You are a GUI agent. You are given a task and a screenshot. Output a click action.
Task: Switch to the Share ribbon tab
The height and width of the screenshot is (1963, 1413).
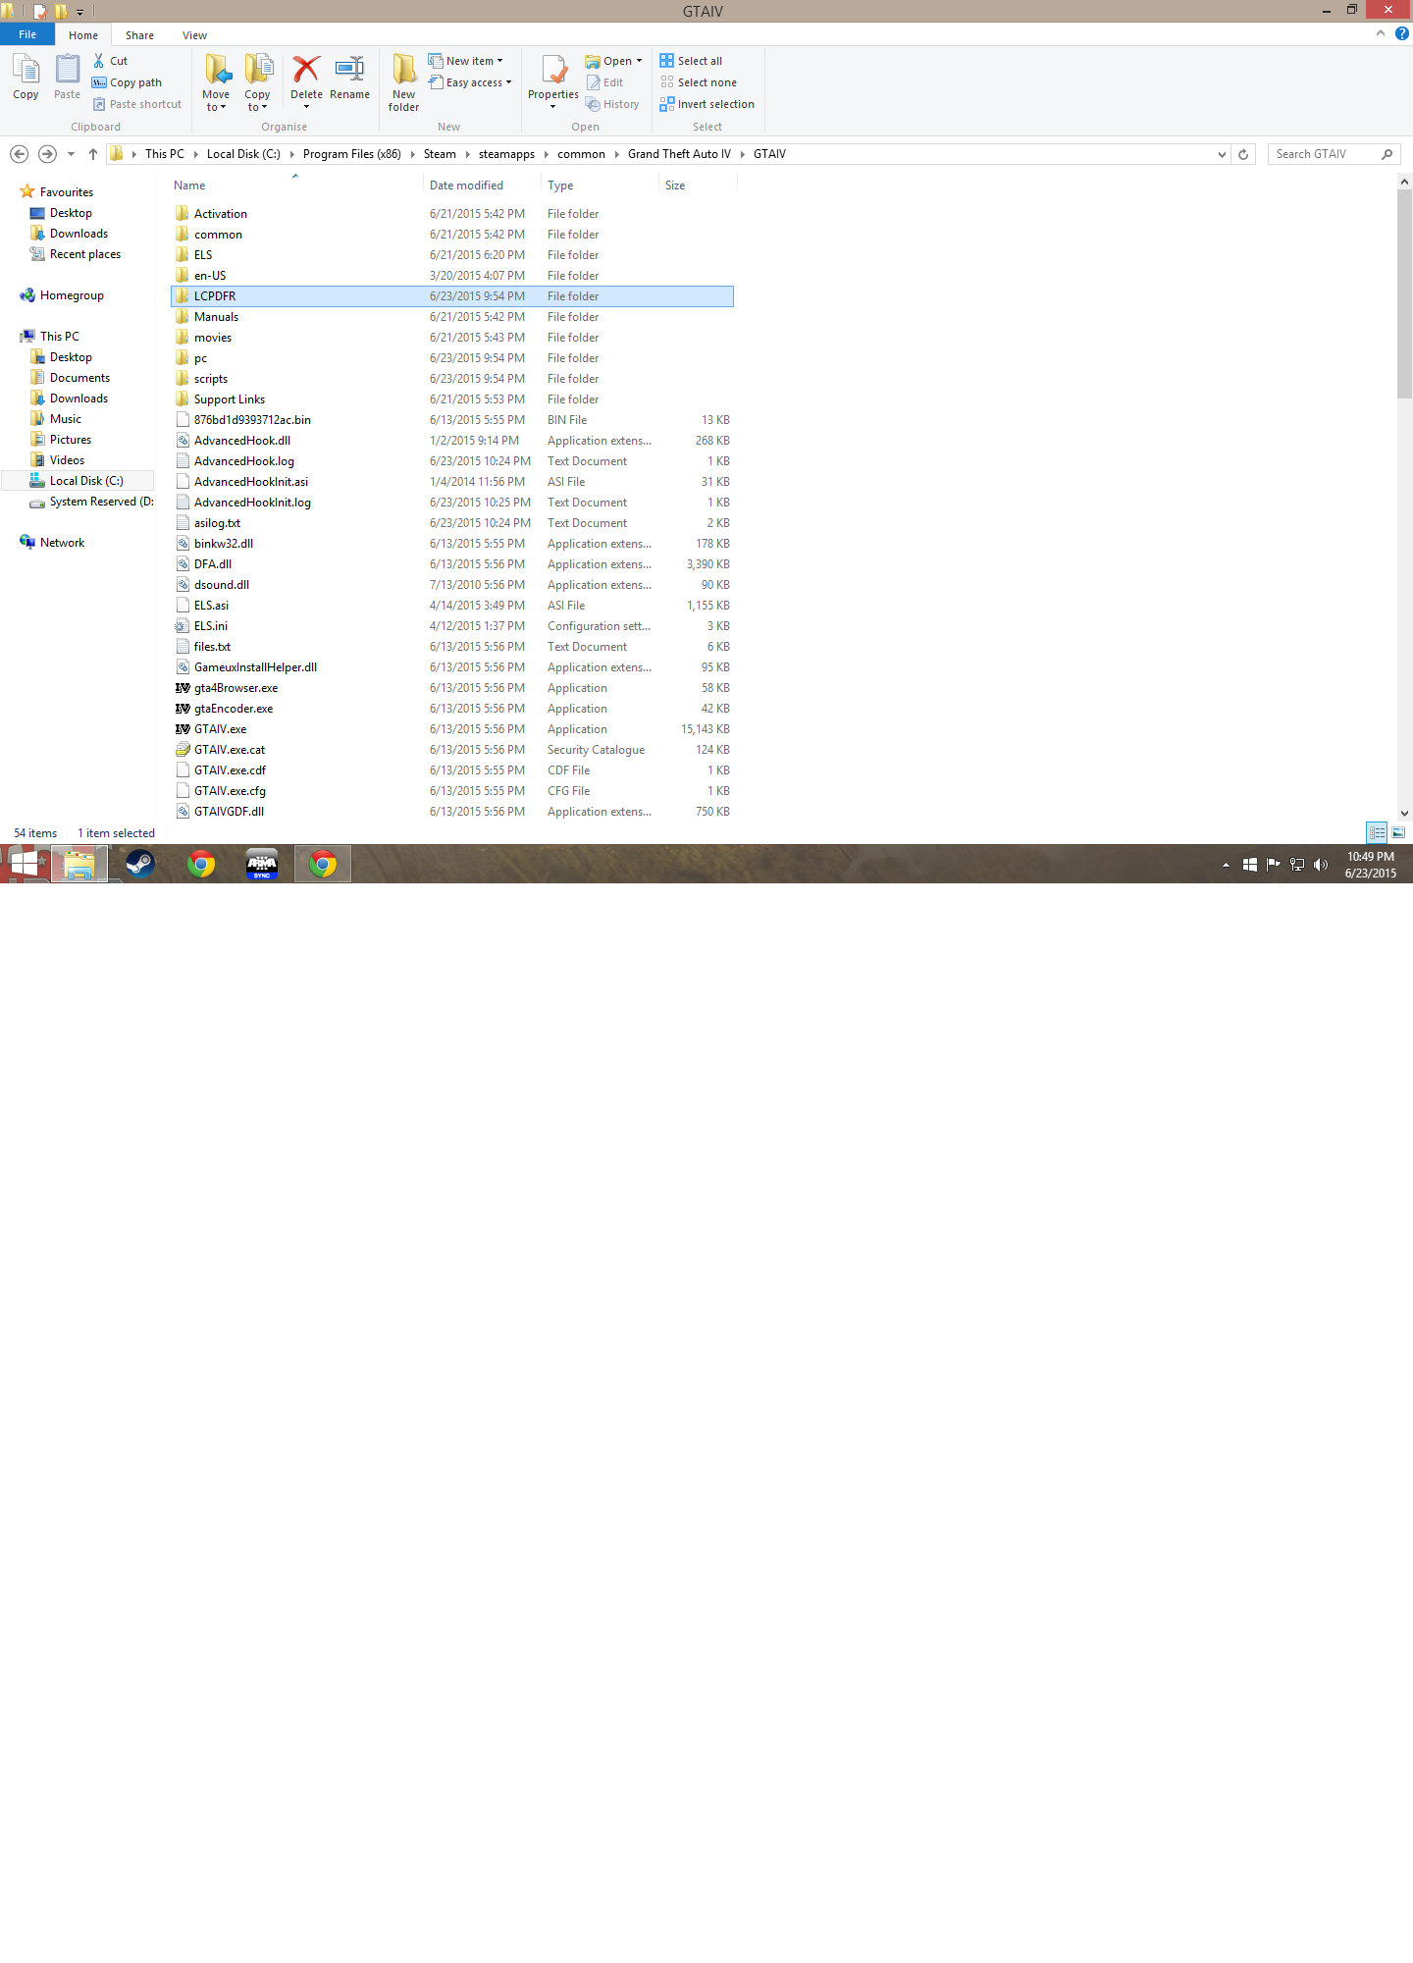139,35
